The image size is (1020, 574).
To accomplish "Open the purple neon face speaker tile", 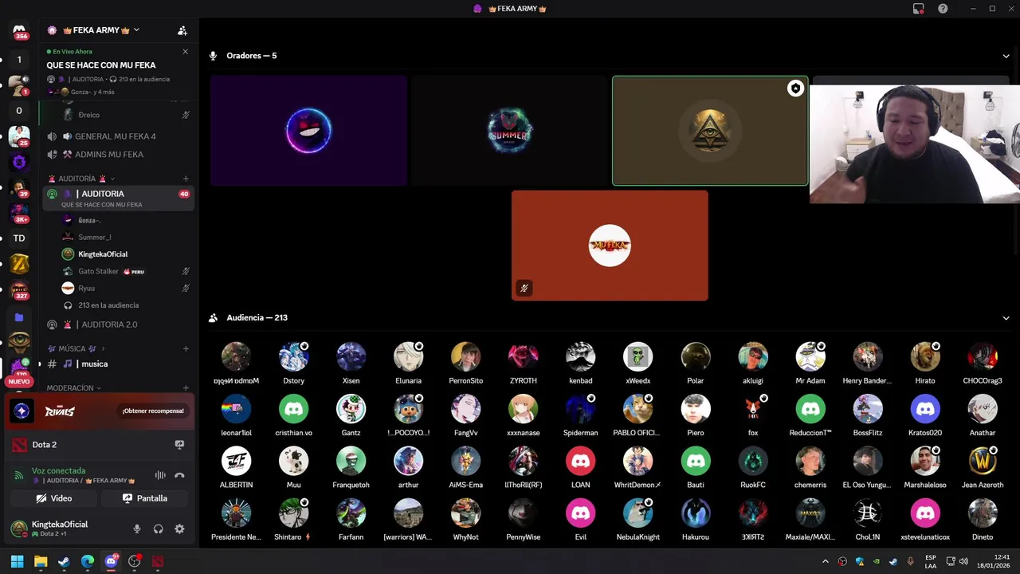I will click(x=308, y=131).
